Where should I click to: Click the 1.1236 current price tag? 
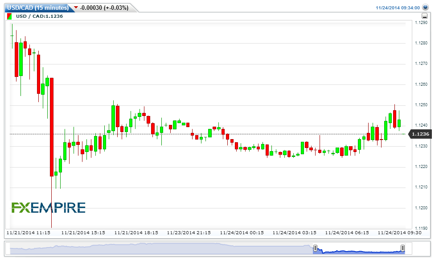[420, 134]
